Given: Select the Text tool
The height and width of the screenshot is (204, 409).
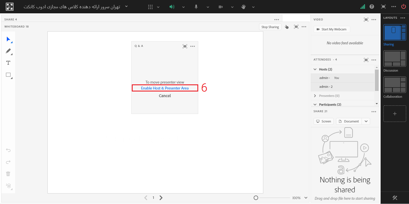Looking at the screenshot, I should click(8, 63).
